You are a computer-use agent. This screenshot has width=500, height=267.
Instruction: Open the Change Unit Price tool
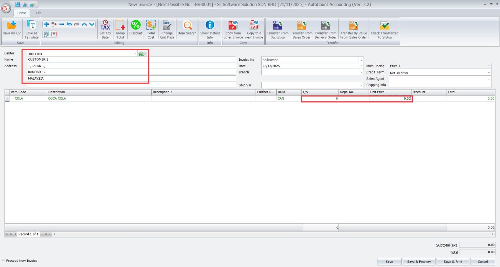(x=167, y=29)
